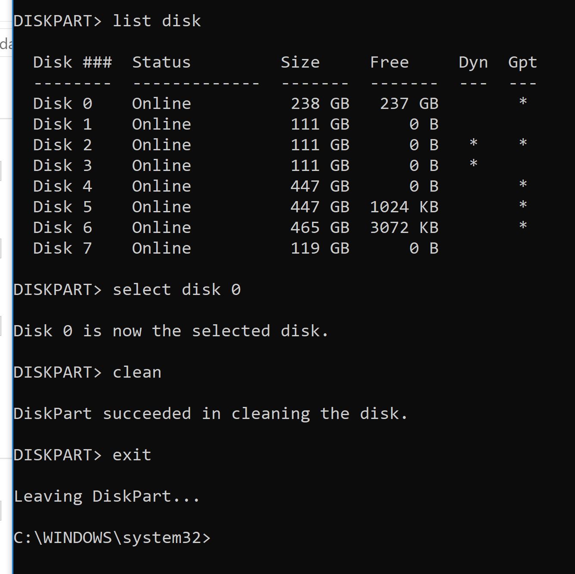This screenshot has height=574, width=575.
Task: Click the 'clean' command text
Action: (137, 372)
